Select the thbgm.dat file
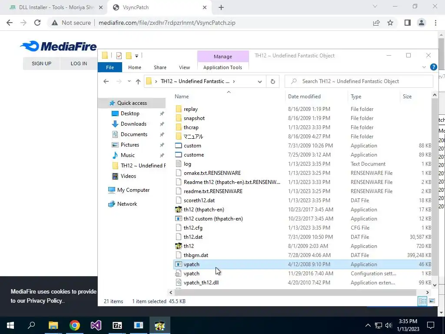Screen dimensions: 445x334 pyautogui.click(x=196, y=255)
